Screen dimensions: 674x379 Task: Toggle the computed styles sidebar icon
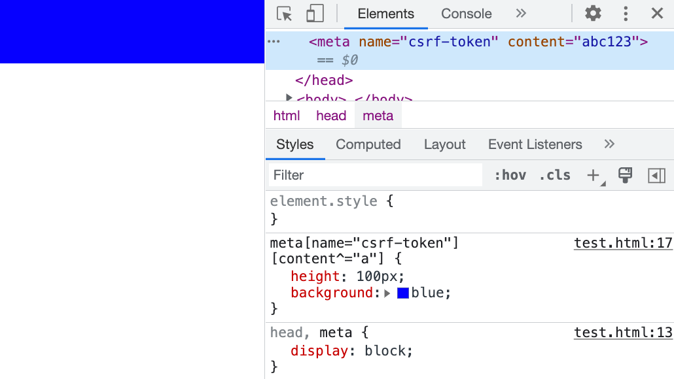tap(656, 175)
